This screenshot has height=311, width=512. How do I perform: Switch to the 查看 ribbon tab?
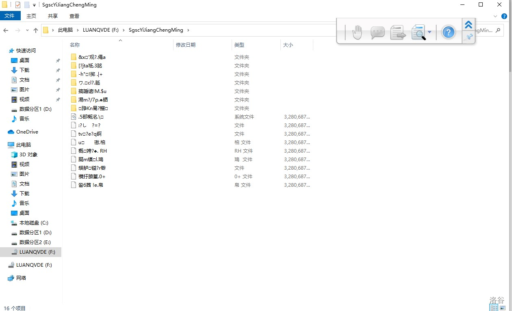tap(74, 16)
